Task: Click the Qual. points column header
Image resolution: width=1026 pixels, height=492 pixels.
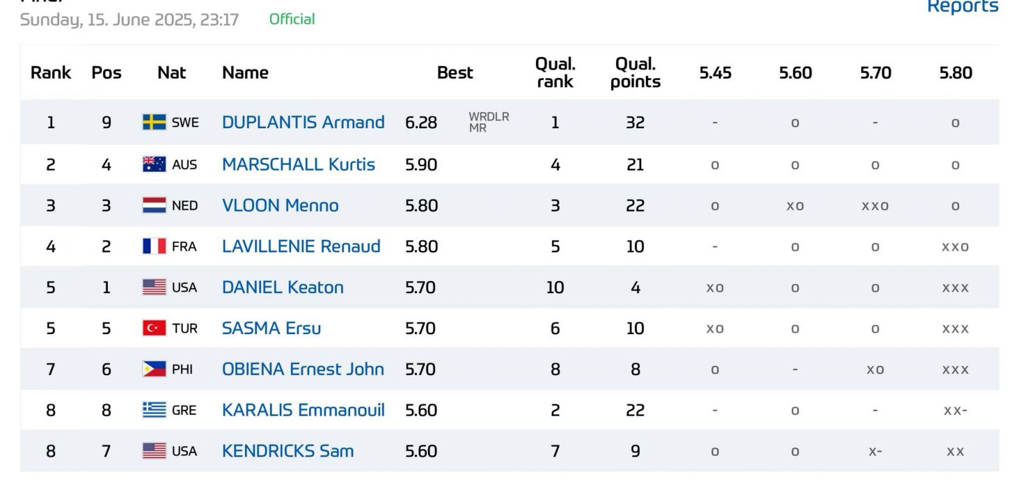Action: (x=635, y=72)
